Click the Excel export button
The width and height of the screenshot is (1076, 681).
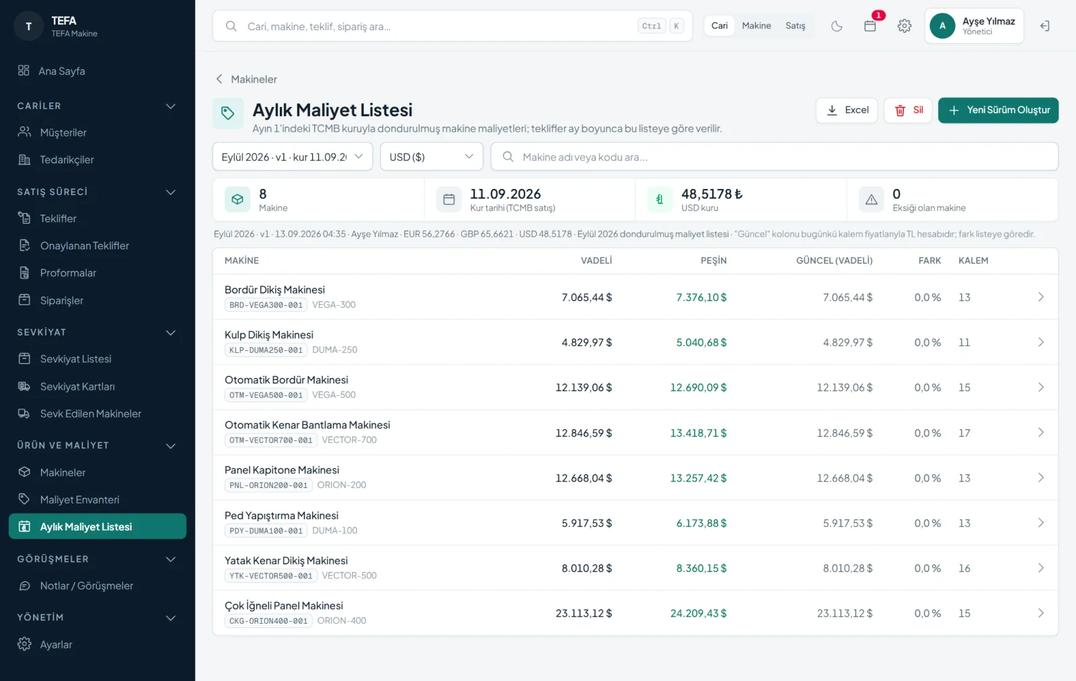pos(847,110)
